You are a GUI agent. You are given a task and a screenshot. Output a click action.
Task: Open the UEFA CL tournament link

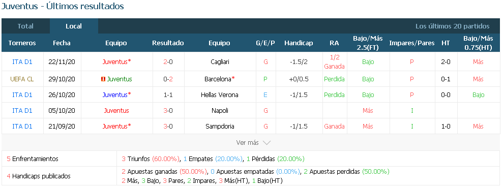coord(22,79)
